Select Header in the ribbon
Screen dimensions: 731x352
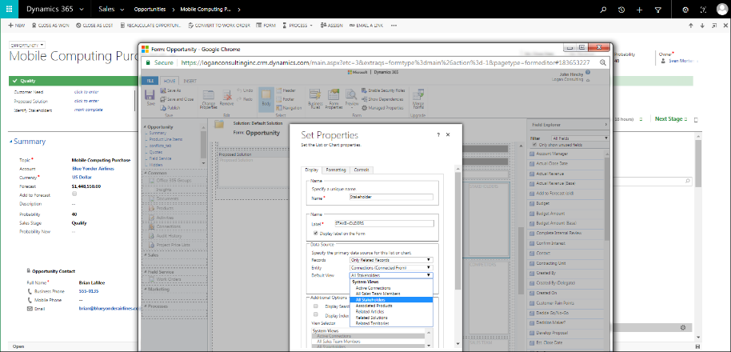[x=286, y=90]
